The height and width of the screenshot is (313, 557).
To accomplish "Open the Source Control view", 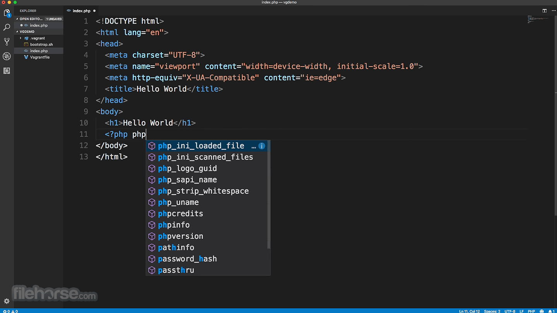I will (x=7, y=42).
